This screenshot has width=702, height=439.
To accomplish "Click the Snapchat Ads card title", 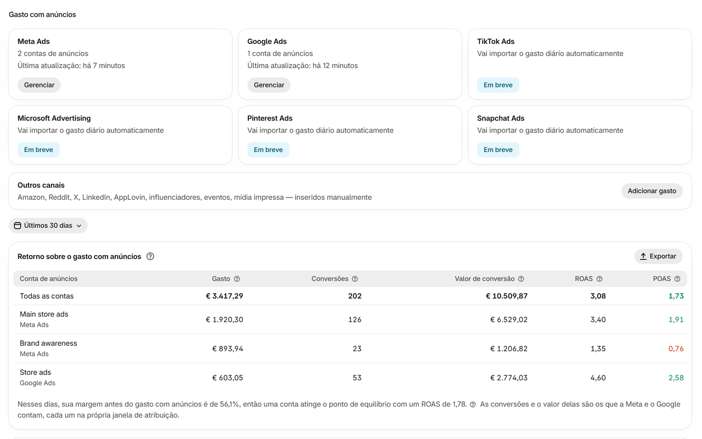I will coord(501,118).
